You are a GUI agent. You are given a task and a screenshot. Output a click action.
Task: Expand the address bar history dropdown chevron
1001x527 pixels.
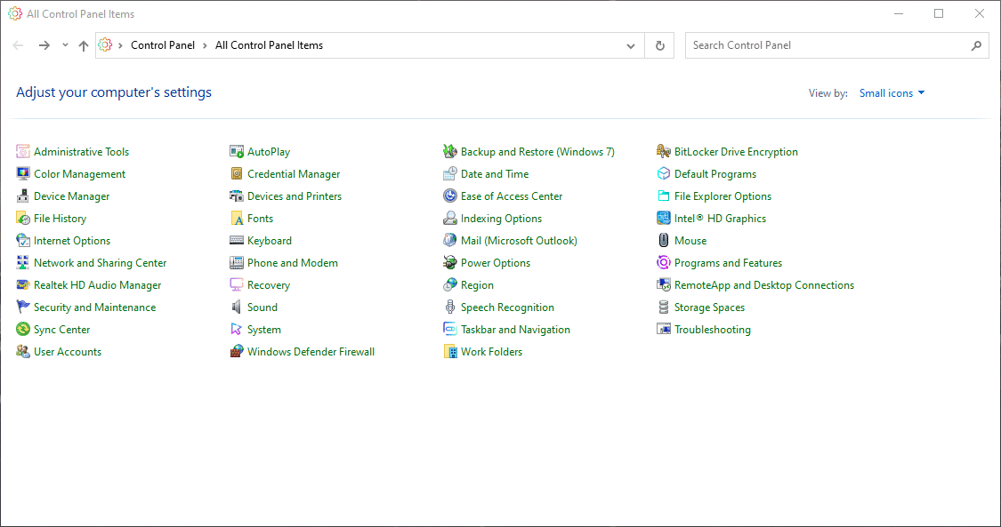click(x=631, y=46)
